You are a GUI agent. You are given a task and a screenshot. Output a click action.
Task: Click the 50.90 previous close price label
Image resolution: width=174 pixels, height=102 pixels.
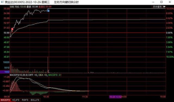7,33
